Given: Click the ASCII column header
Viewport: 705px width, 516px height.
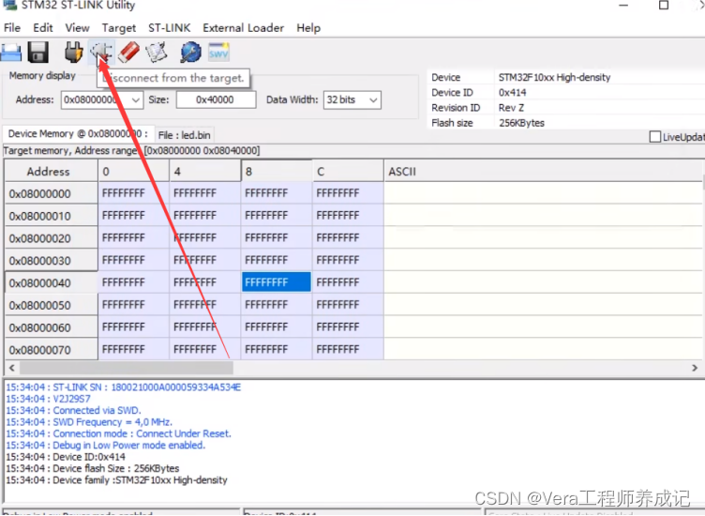Looking at the screenshot, I should tap(544, 171).
